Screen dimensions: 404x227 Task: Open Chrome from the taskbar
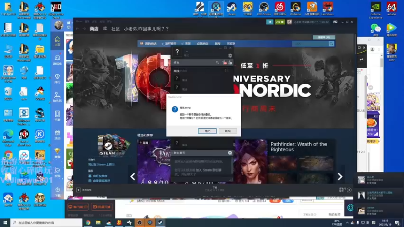point(88,223)
